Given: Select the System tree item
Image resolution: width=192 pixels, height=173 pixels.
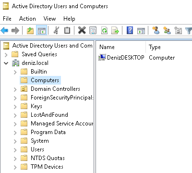Looking at the screenshot, I should [x=40, y=141].
